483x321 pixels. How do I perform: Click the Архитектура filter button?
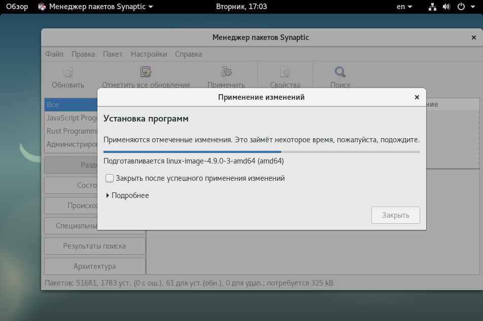(94, 266)
